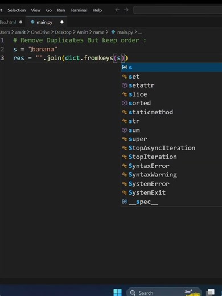Screen dimensions: 222x296
Task: Choose the 'sorted' autocomplete suggestion
Action: point(171,103)
